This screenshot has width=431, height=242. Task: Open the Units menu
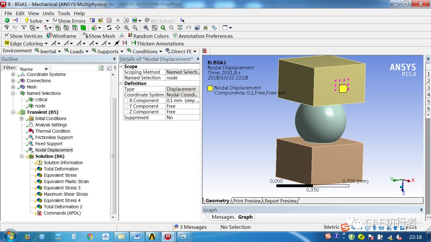click(48, 13)
